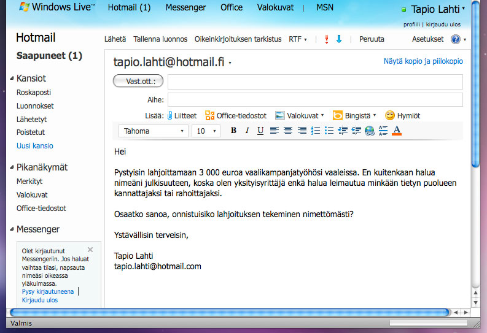The height and width of the screenshot is (333, 487).
Task: Open Valokuvat in top navigation
Action: (x=275, y=7)
